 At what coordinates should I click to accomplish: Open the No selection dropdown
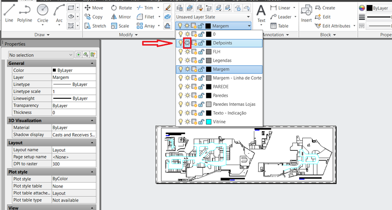[41, 55]
